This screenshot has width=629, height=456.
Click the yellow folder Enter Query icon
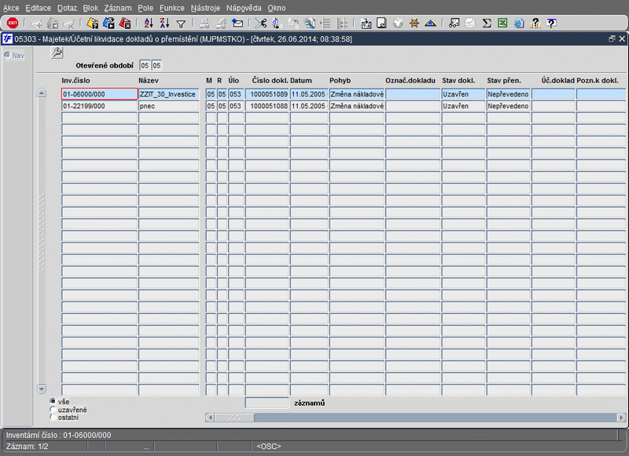(93, 24)
